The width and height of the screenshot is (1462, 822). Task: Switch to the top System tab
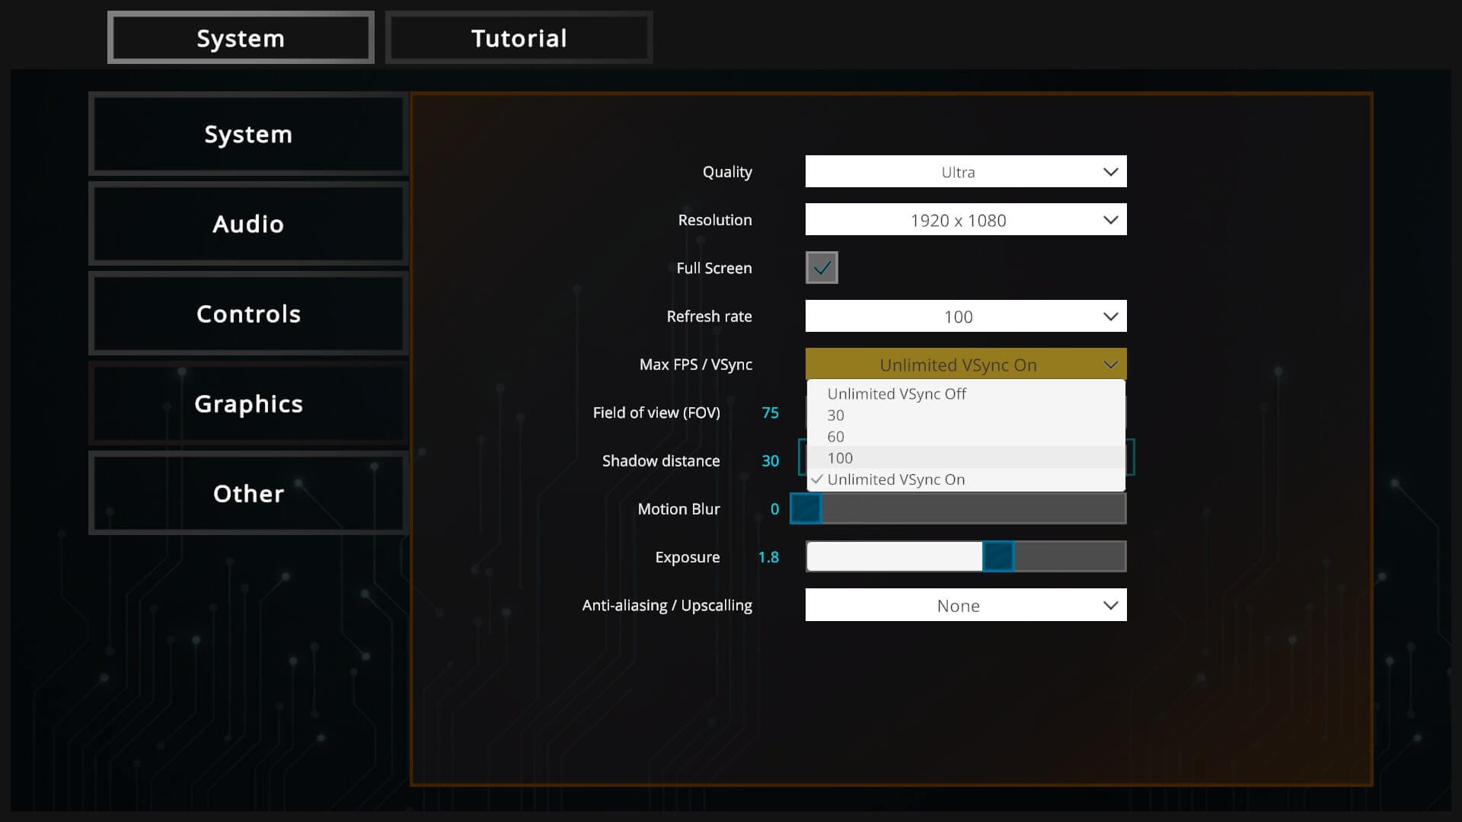(x=241, y=38)
